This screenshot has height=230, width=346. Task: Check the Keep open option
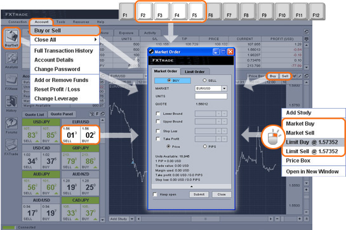pyautogui.click(x=155, y=194)
